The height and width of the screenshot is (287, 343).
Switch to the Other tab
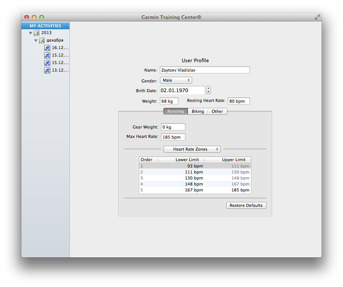pos(217,111)
